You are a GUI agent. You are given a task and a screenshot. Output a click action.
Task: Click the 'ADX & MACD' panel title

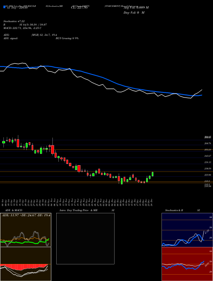point(14,210)
